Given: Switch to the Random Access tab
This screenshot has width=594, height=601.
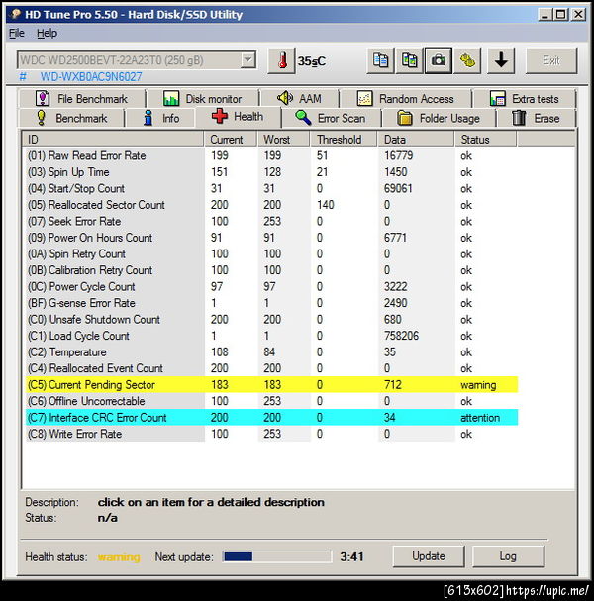Looking at the screenshot, I should (405, 98).
